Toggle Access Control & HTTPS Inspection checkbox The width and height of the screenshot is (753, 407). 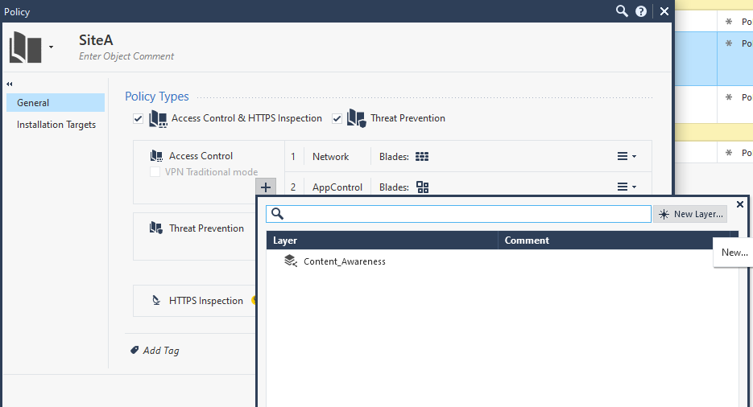click(x=139, y=118)
